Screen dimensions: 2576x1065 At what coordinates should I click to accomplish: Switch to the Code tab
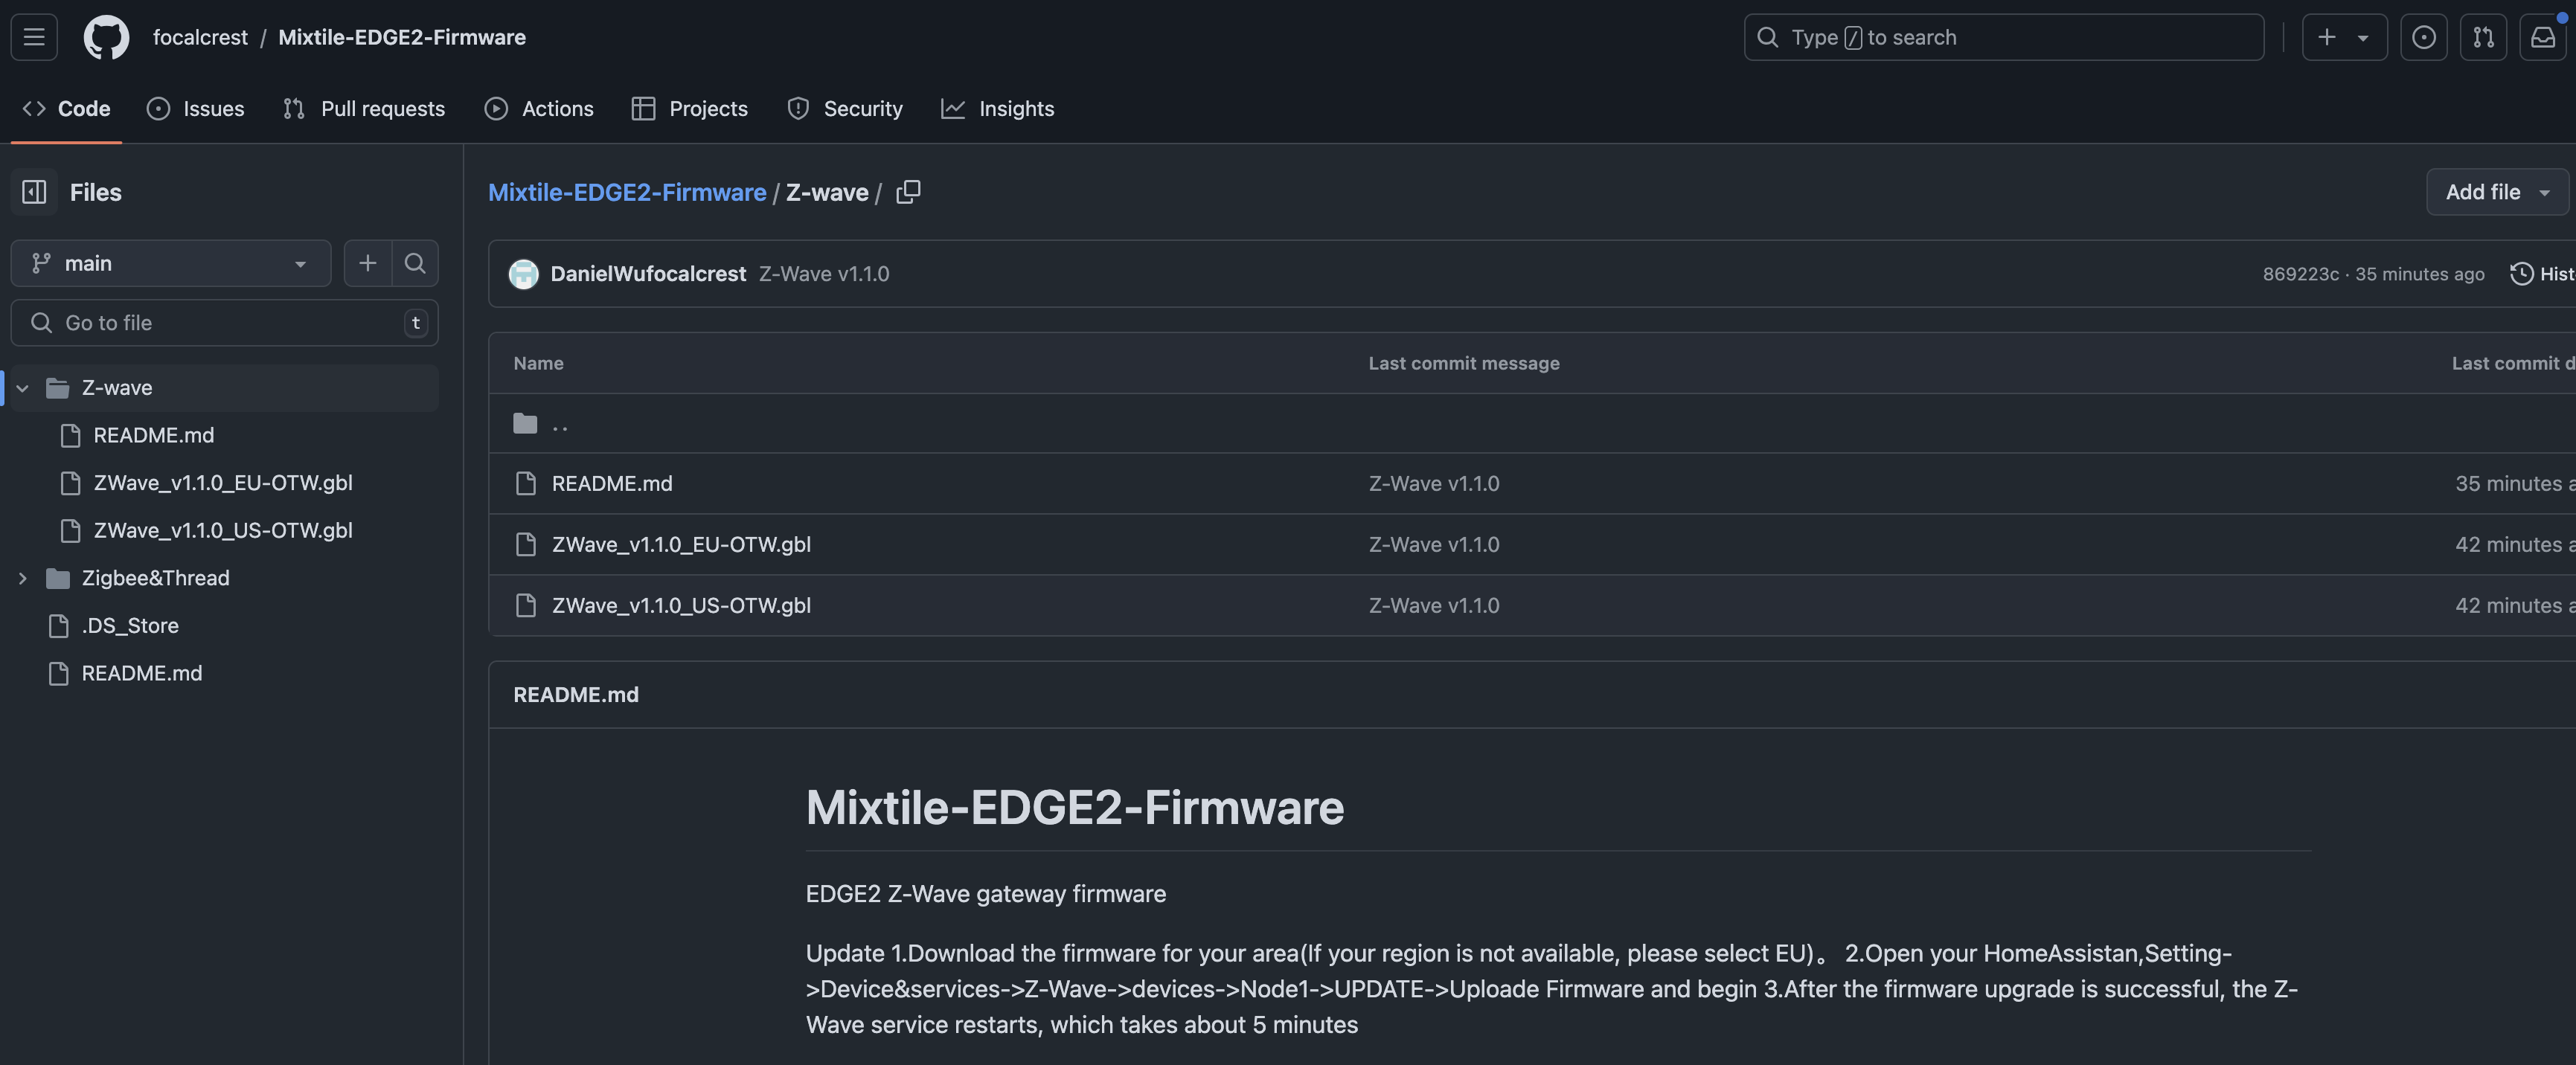click(66, 109)
